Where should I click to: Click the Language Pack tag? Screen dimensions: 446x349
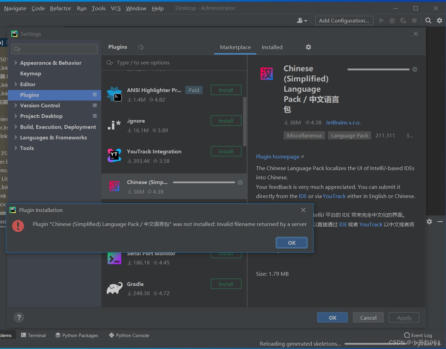(350, 135)
